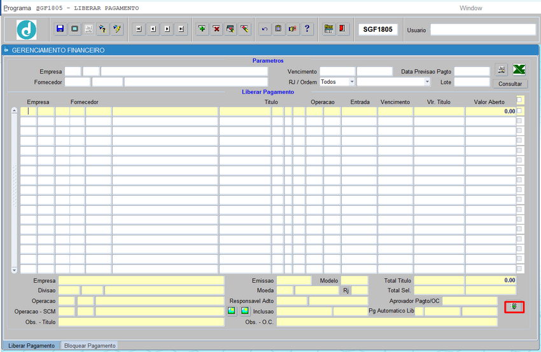Click the Menu icon in the toolbar
Image resolution: width=541 pixels, height=352 pixels.
(x=329, y=29)
